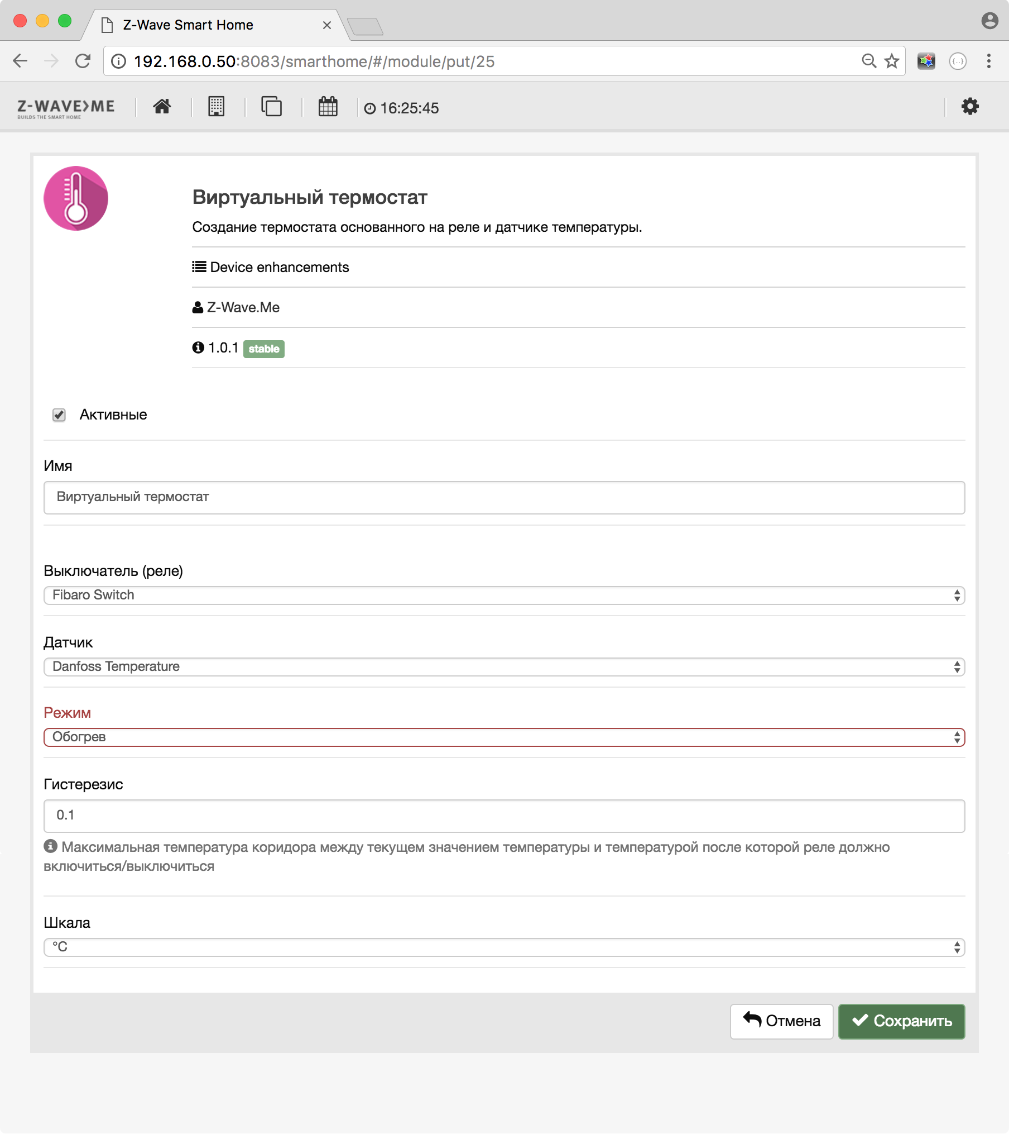Click the pink thermostat module icon

[76, 198]
